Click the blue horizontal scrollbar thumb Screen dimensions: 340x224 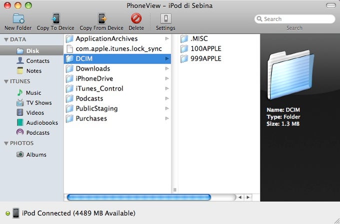coord(139,197)
